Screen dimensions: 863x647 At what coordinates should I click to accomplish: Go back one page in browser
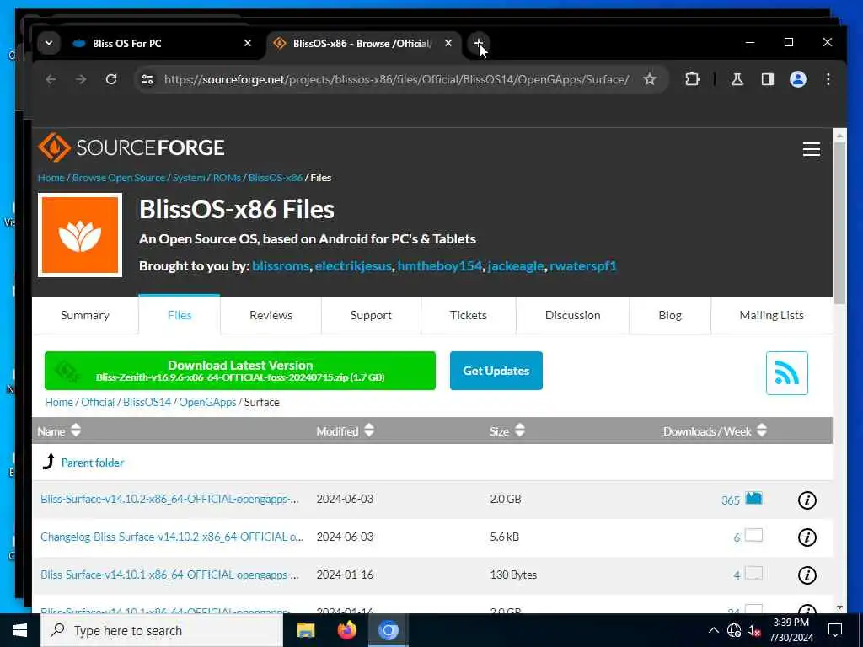51,79
